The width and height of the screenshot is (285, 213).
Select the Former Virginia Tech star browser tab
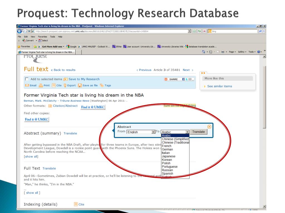pyautogui.click(x=46, y=52)
